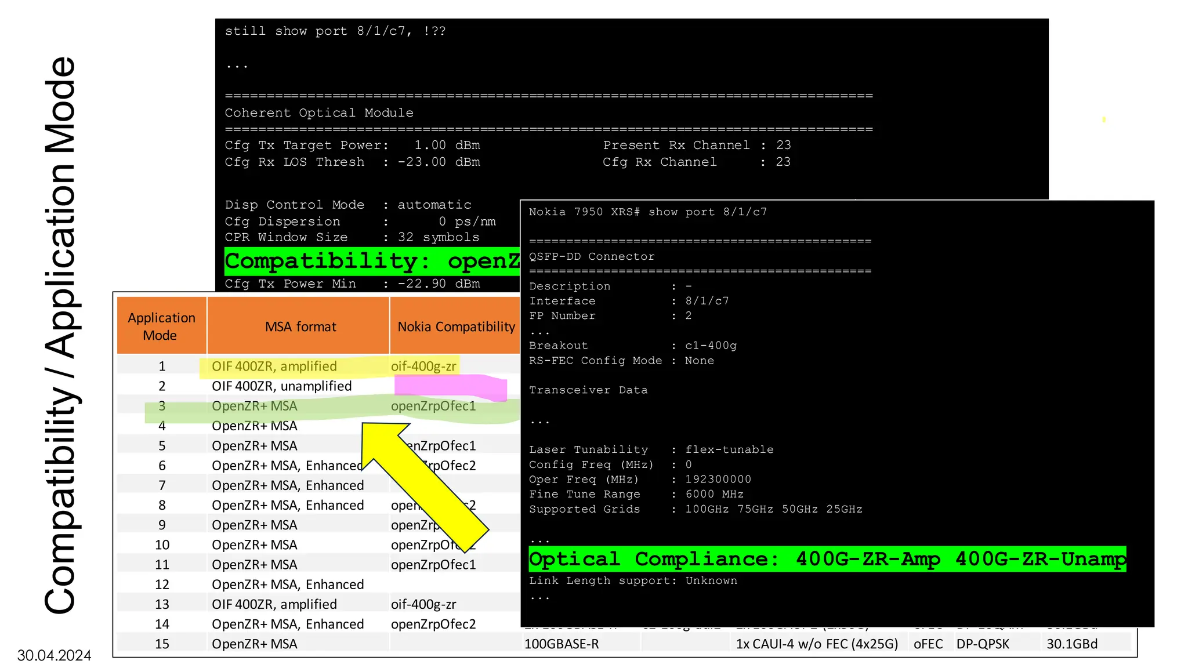Click the openZrpOfec1 cell in row 3
Viewport: 1188px width, 668px height.
pos(433,406)
